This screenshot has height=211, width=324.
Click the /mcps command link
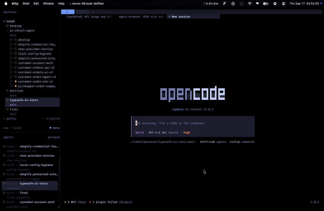pos(82,202)
